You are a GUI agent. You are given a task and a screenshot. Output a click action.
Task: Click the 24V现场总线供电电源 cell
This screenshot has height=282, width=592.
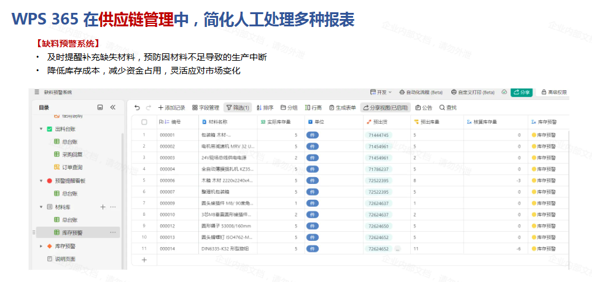click(228, 158)
